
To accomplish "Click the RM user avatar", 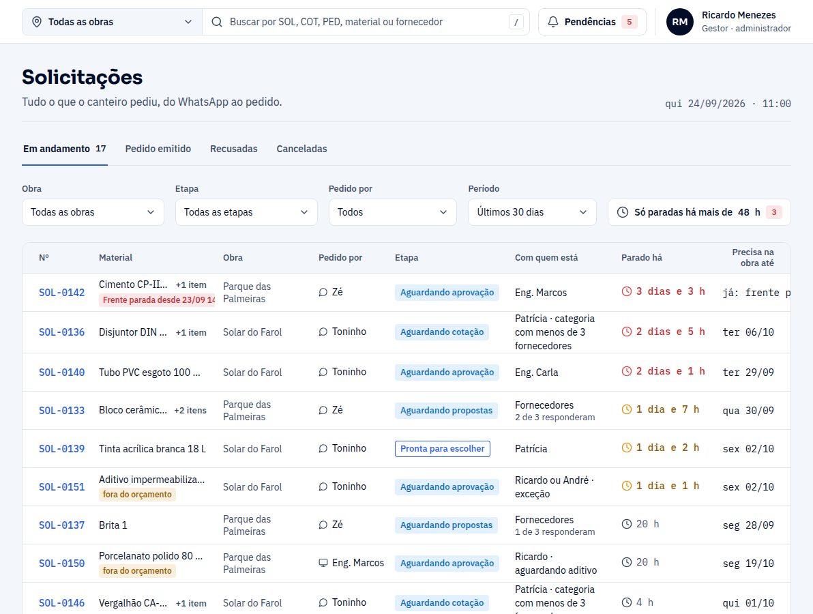I will coord(680,22).
